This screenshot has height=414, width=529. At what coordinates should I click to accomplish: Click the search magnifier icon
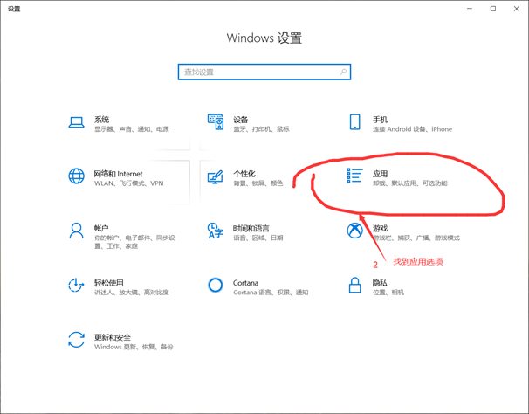tap(343, 72)
